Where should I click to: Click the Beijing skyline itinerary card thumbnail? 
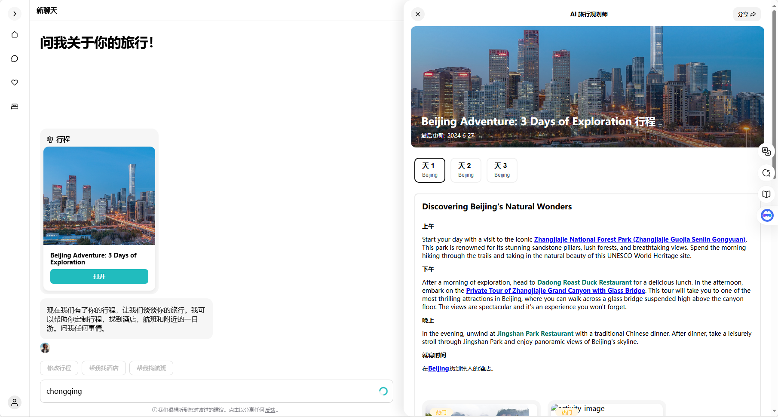coord(99,196)
